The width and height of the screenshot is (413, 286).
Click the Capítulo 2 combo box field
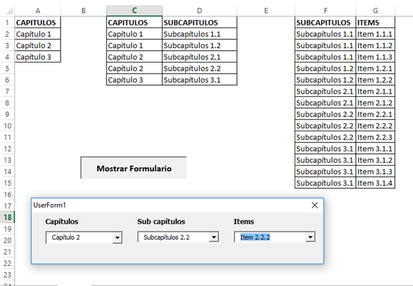[78, 237]
